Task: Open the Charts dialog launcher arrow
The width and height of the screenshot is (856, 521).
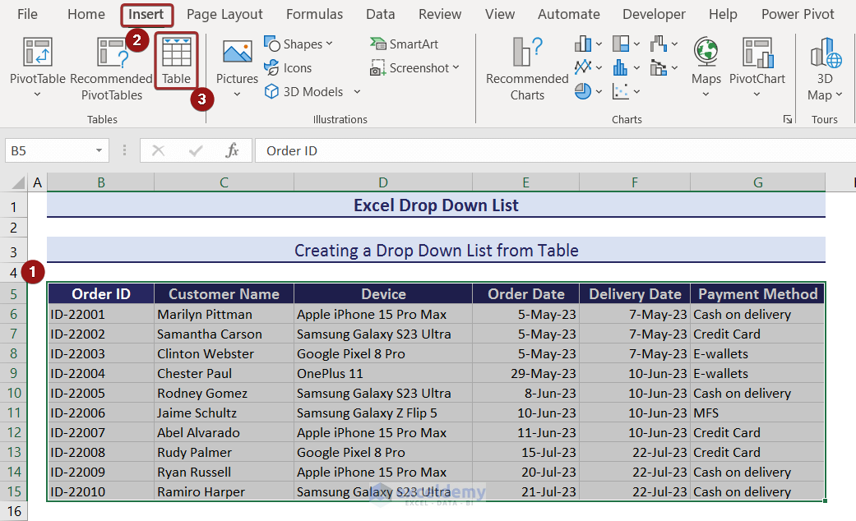Action: click(x=788, y=120)
